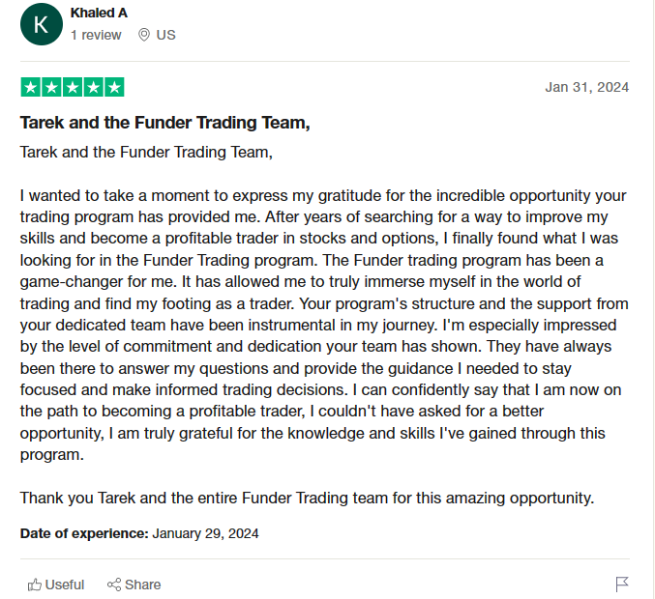Viewport: 655px width, 599px height.
Task: Mark review as Useful via its label
Action: [x=65, y=585]
